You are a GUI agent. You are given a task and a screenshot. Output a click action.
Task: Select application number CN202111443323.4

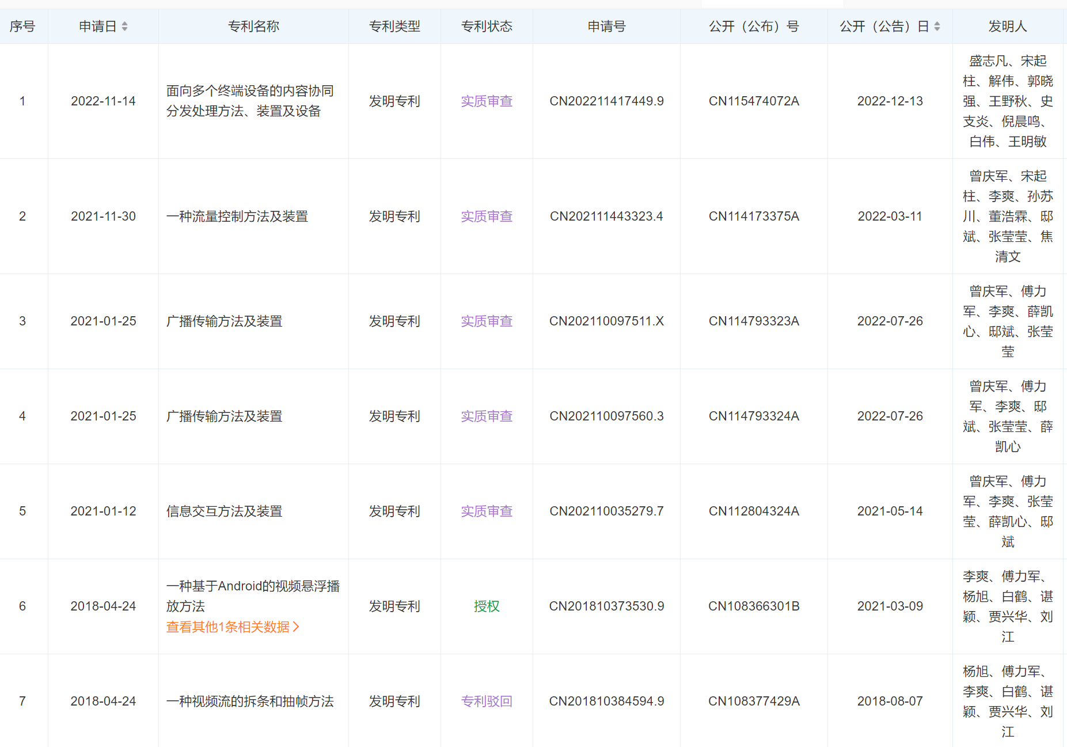[606, 217]
